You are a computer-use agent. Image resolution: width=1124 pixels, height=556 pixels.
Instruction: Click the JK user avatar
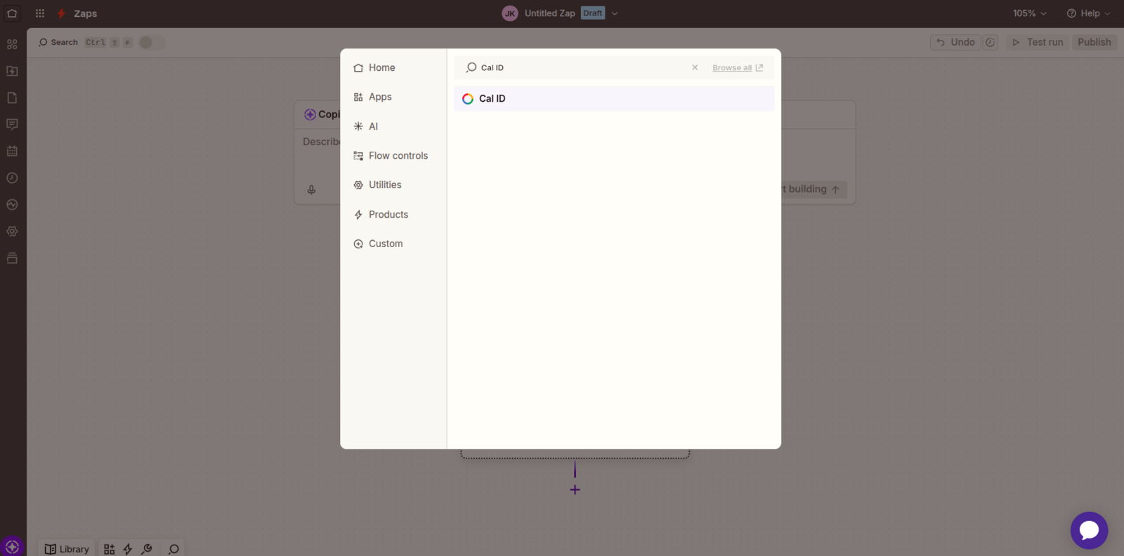coord(510,13)
